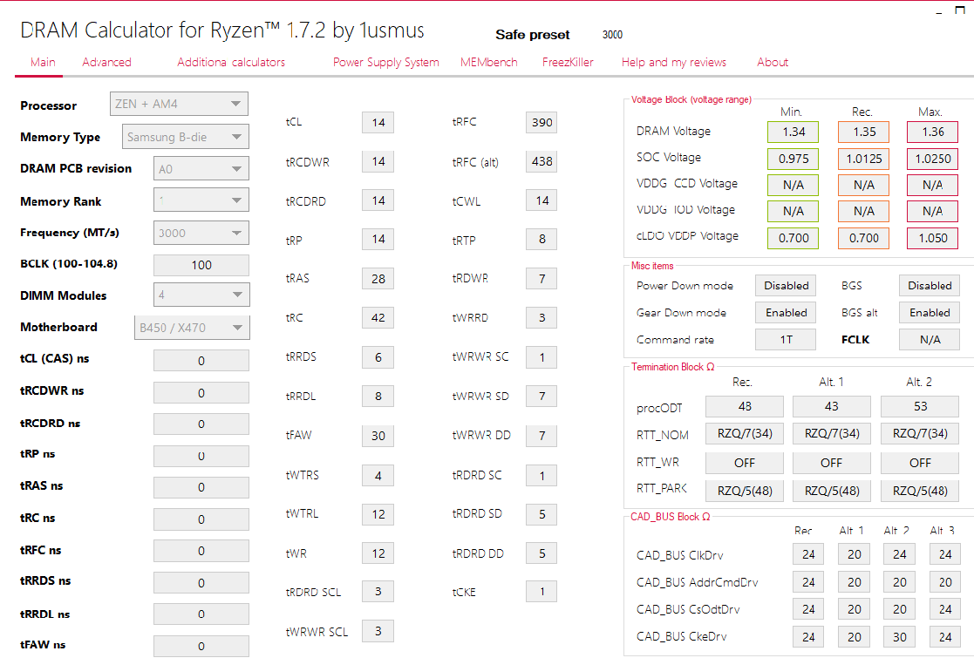Click the RTT_PARK Alt. 2 value RZQ/5(48)

point(920,491)
